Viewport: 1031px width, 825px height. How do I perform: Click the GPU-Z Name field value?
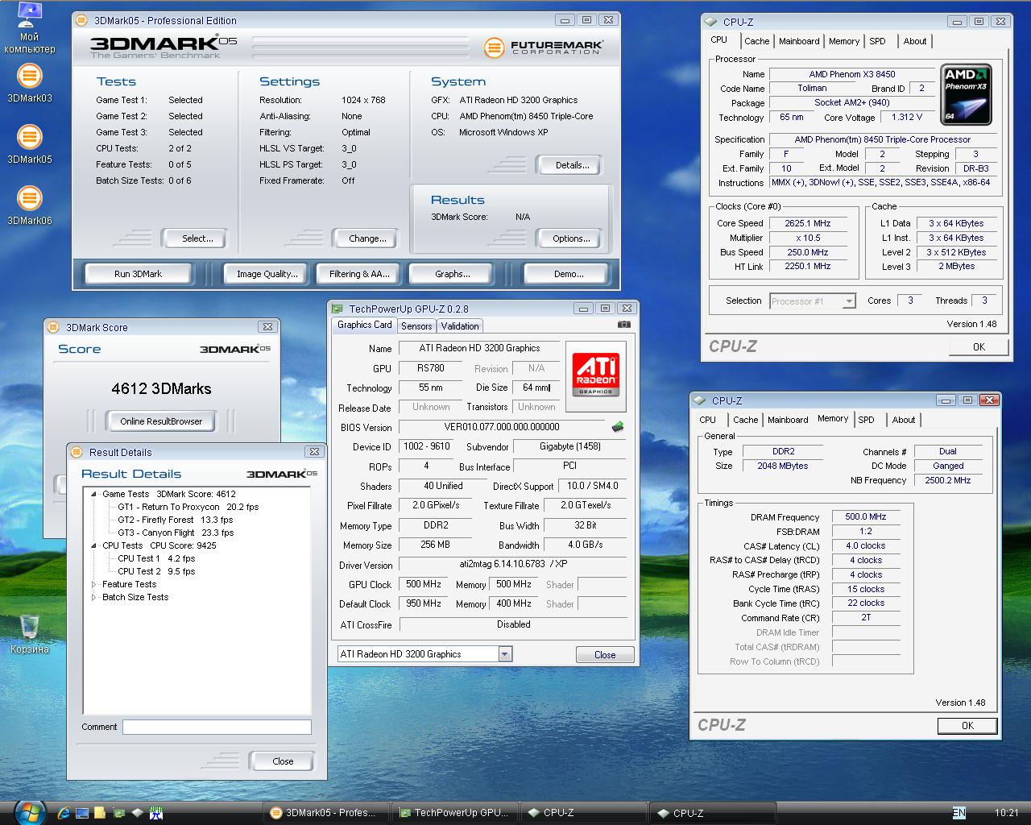point(479,348)
